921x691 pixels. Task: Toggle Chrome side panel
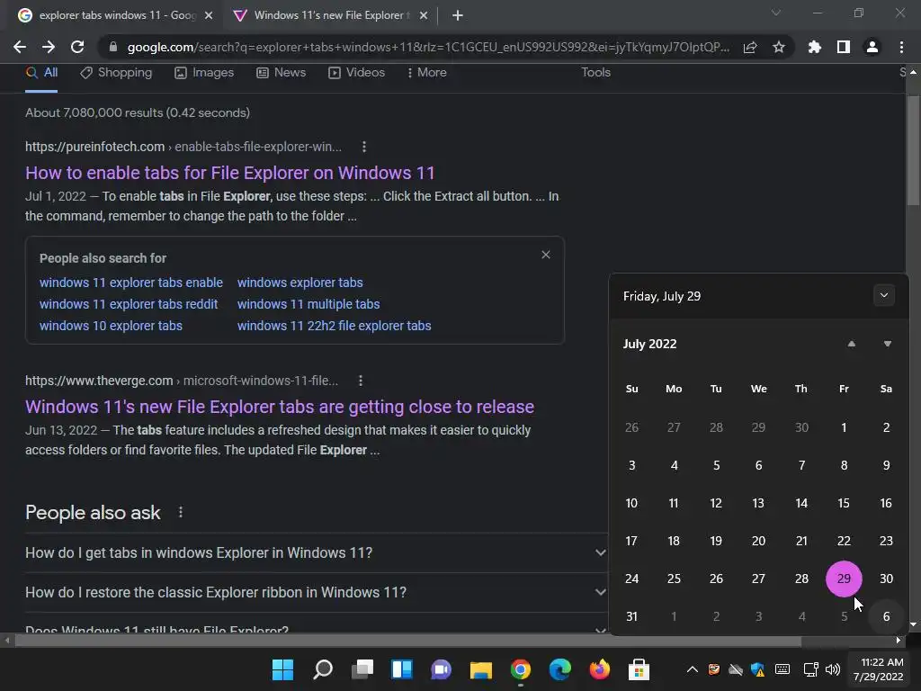coord(844,47)
